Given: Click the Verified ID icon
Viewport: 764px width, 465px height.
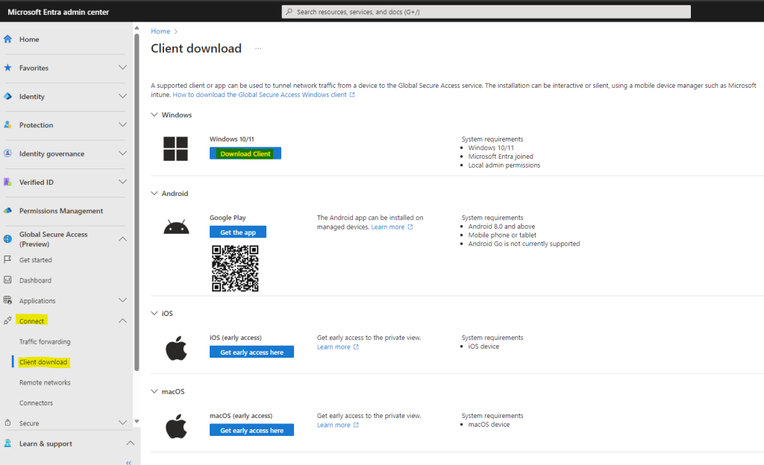Looking at the screenshot, I should 7,182.
